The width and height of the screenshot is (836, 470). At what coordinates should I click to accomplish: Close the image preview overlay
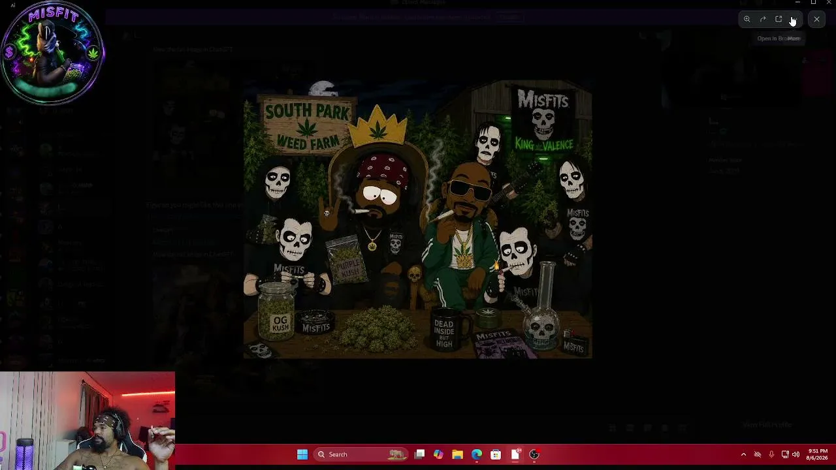click(x=816, y=20)
